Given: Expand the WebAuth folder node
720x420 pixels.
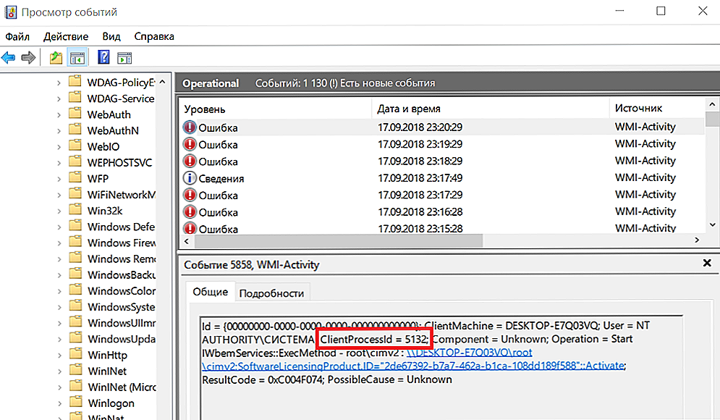Looking at the screenshot, I should (x=59, y=114).
